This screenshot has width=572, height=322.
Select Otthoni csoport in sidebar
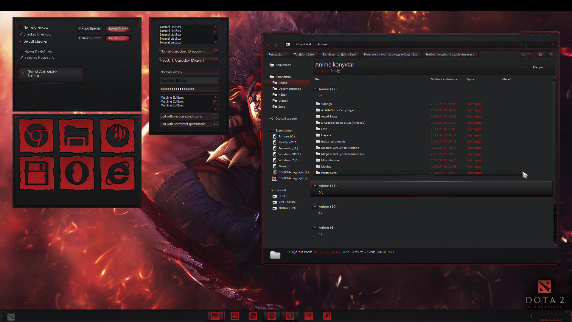286,119
